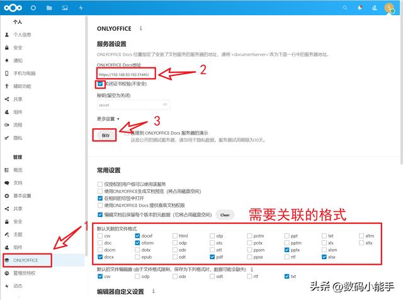Check the html file format checkbox
Screen dimensions: 403x300
tap(175, 236)
